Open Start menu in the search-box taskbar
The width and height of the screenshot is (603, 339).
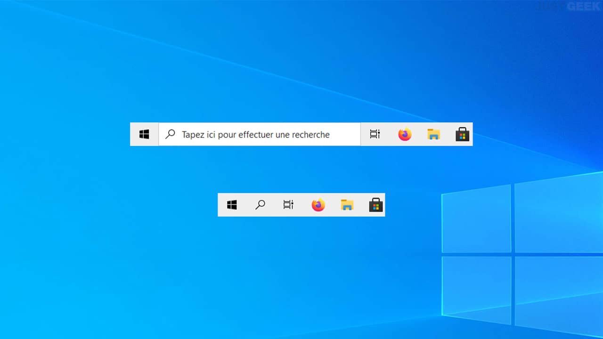(144, 135)
